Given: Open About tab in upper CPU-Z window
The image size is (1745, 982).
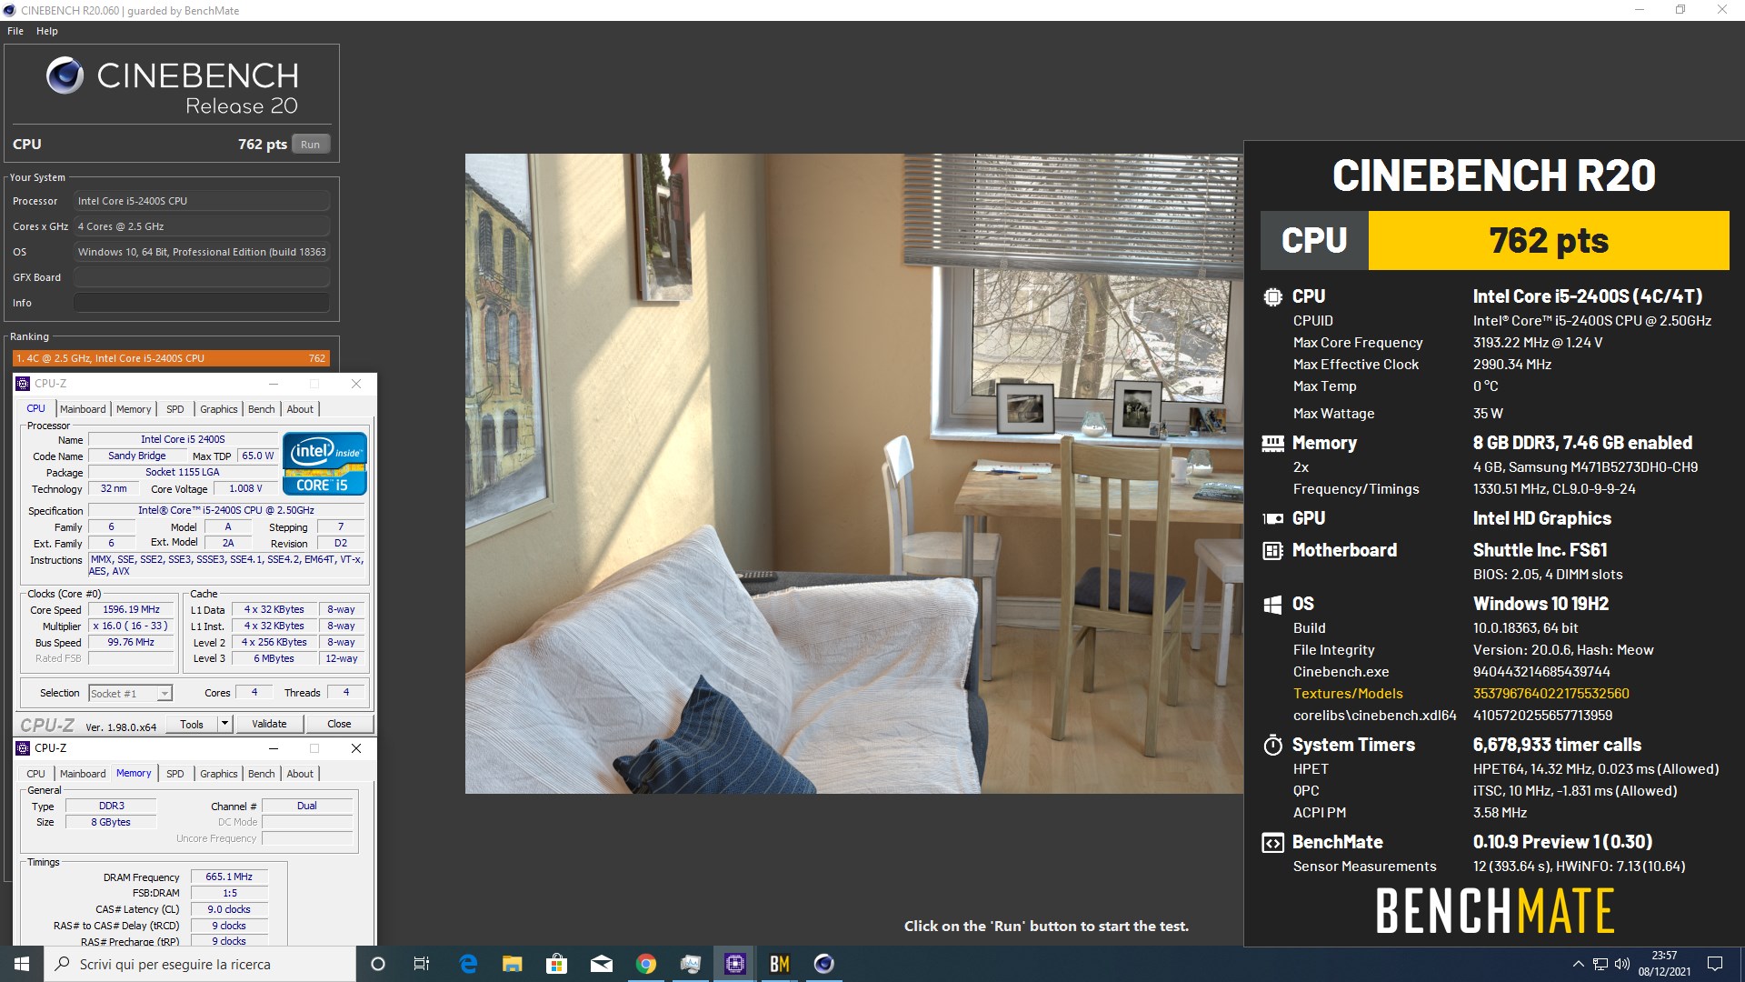Looking at the screenshot, I should tap(300, 409).
